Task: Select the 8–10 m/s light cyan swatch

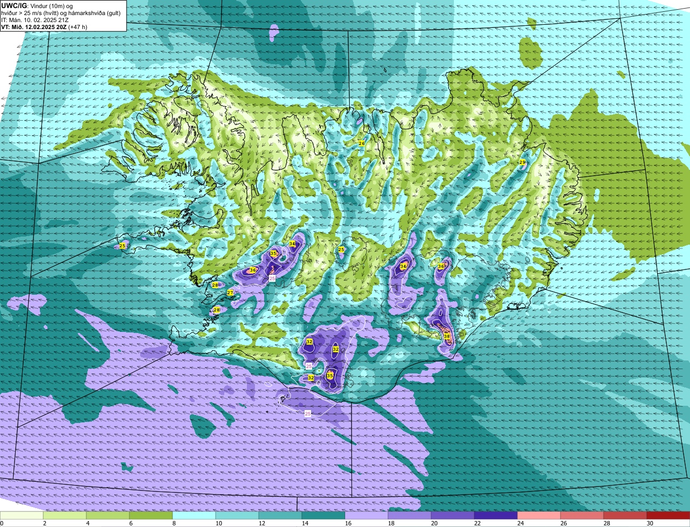Action: [194, 515]
